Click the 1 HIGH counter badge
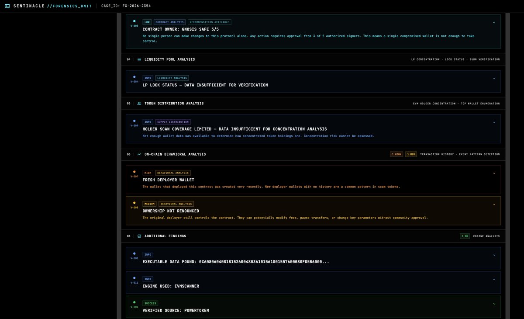 (396, 154)
